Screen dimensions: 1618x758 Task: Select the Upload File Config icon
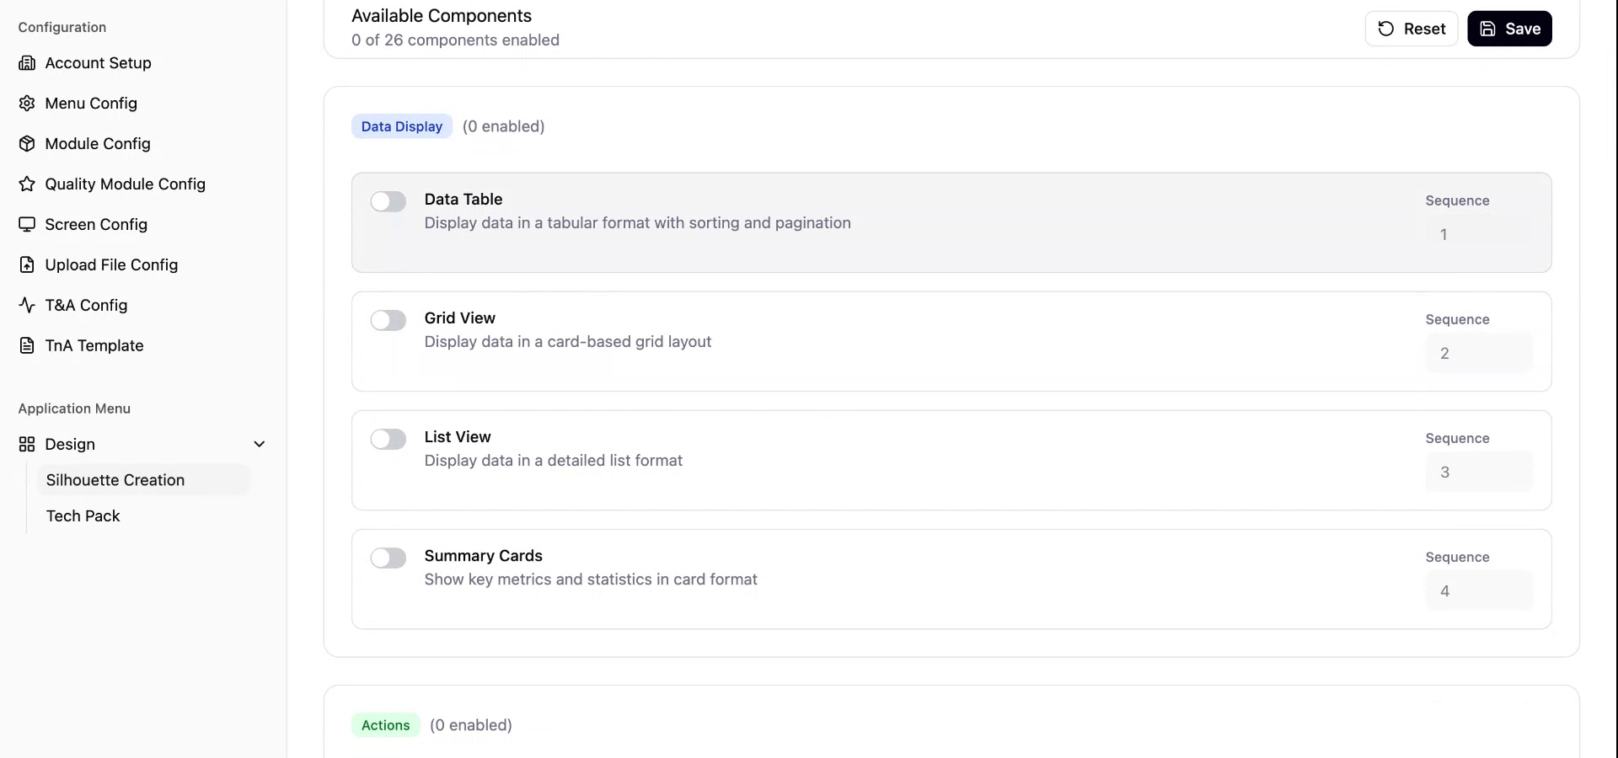[28, 264]
